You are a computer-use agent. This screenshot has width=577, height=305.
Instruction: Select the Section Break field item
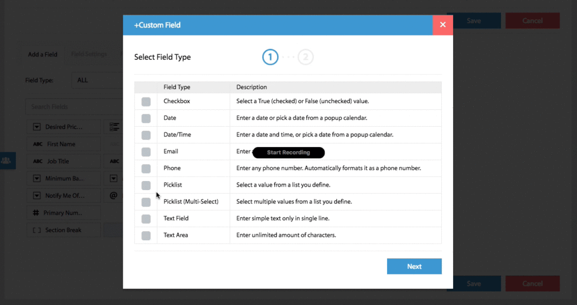(x=64, y=230)
